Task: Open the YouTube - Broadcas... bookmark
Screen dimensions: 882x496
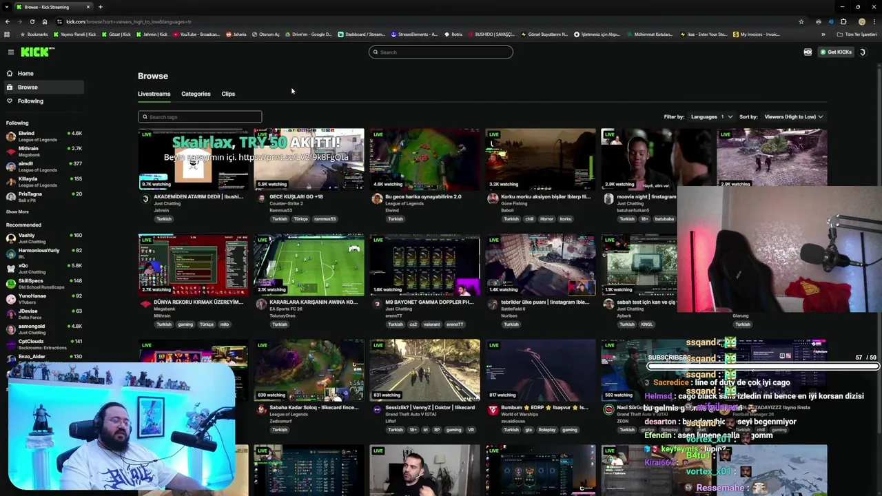Action: tap(196, 34)
